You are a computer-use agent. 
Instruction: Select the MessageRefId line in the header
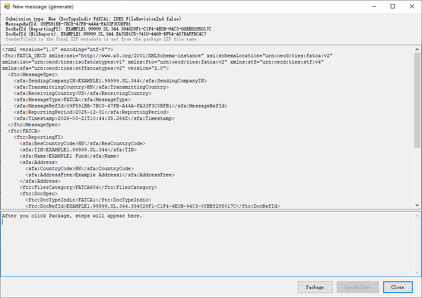coord(63,23)
